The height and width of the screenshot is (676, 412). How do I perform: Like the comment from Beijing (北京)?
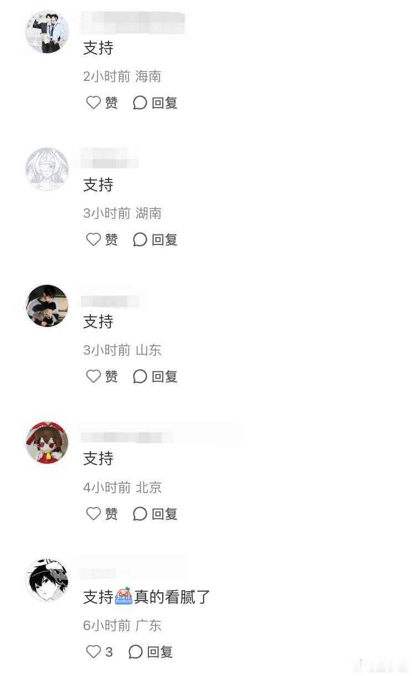coord(102,514)
